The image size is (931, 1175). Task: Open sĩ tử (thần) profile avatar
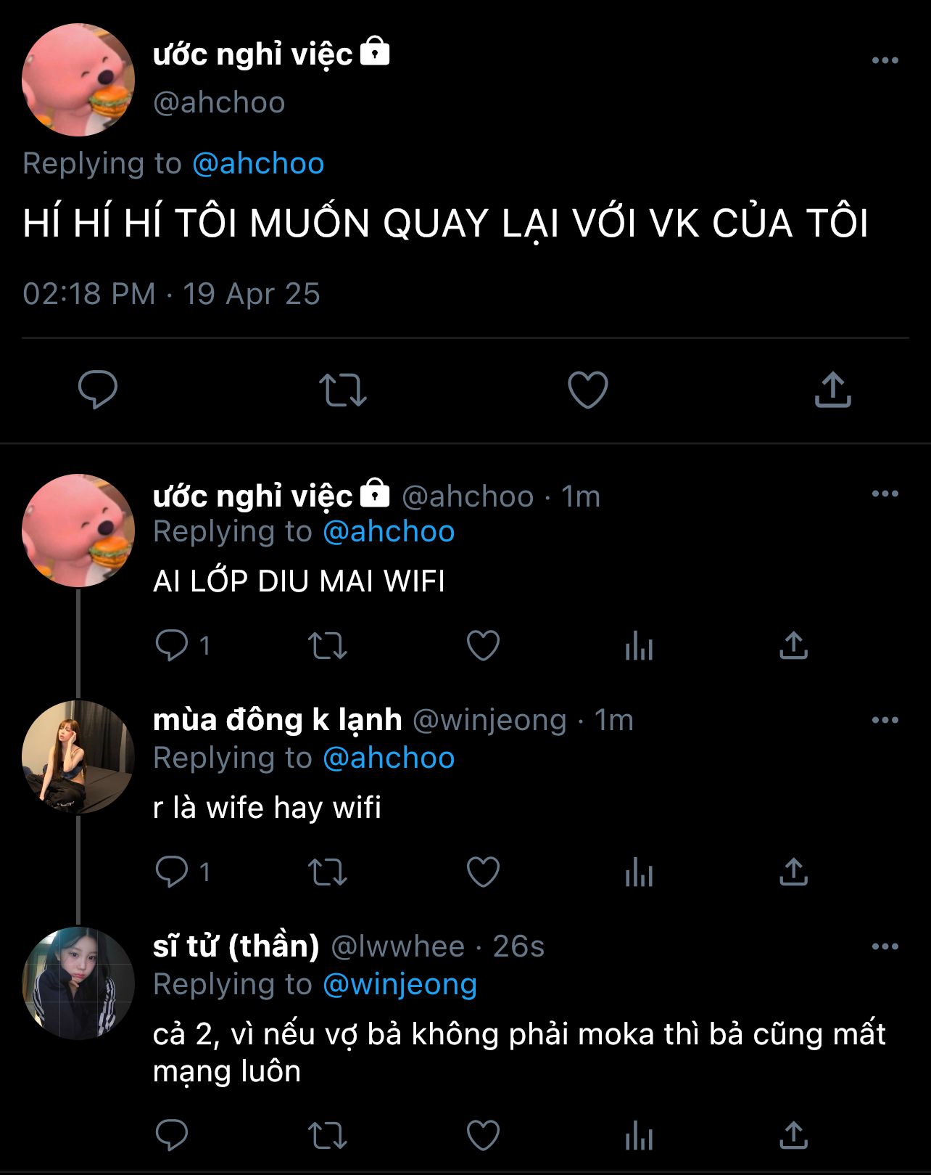(x=78, y=983)
